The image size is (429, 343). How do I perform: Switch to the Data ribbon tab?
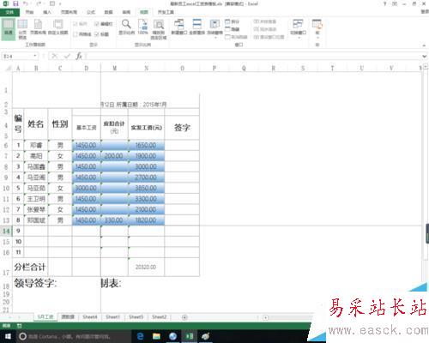click(x=108, y=12)
